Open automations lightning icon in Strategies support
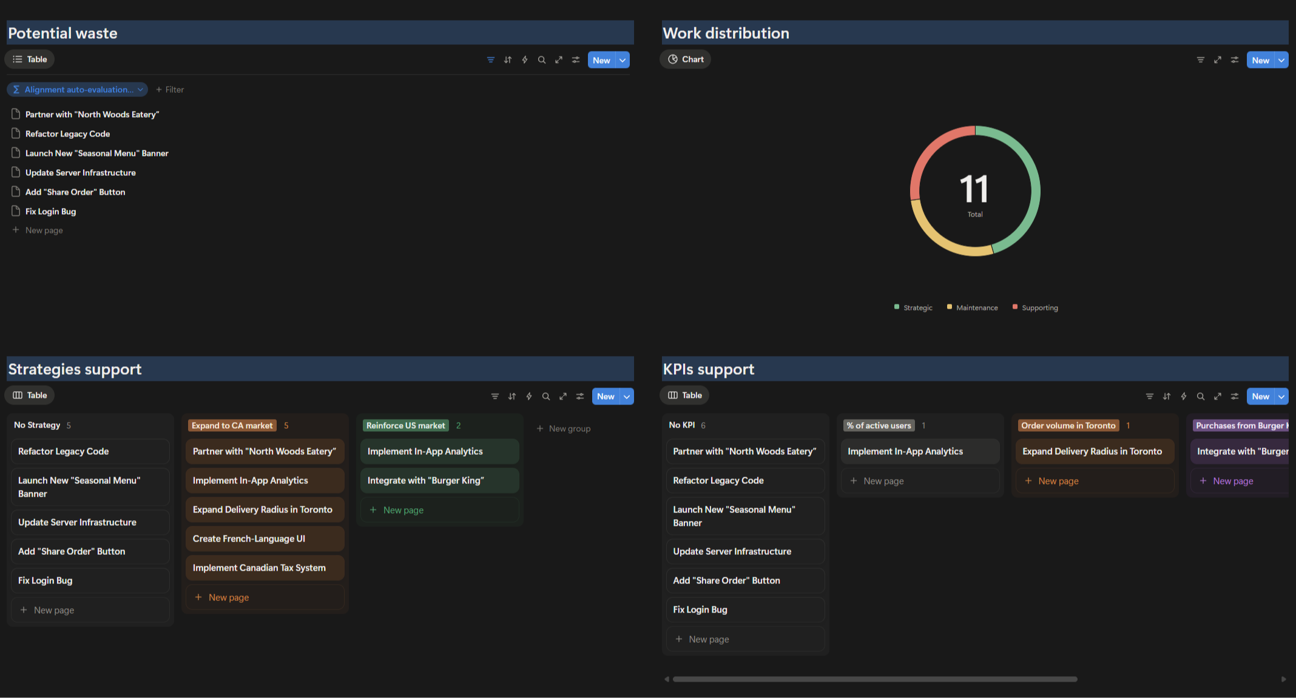This screenshot has width=1296, height=698. pyautogui.click(x=529, y=397)
